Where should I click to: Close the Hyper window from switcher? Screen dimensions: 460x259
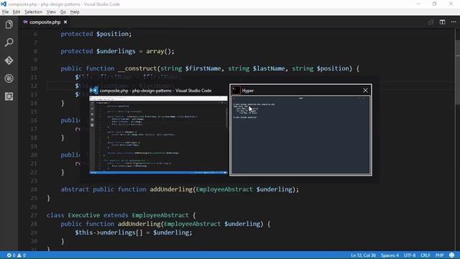tap(365, 91)
